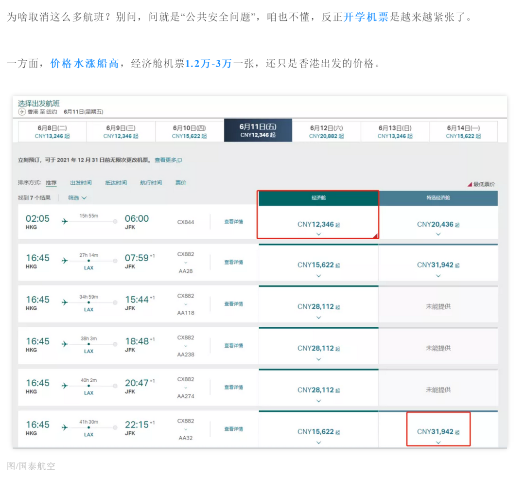Click 未能提供 in AA118 row
525x479 pixels.
click(x=438, y=306)
